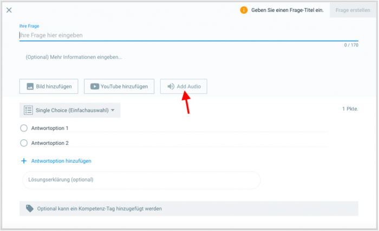
Task: Click the Antwortoption 1 text field
Action: [x=180, y=129]
